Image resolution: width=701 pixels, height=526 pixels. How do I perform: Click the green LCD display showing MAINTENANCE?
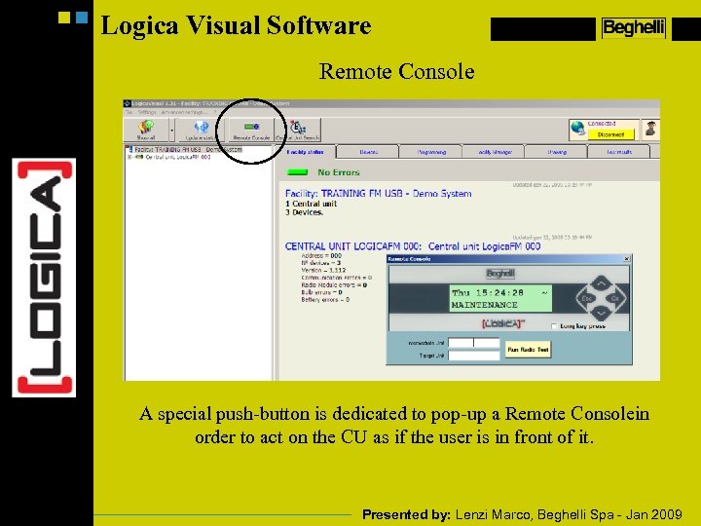click(500, 298)
